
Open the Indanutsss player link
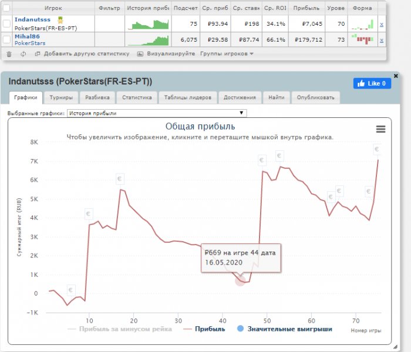coord(32,19)
